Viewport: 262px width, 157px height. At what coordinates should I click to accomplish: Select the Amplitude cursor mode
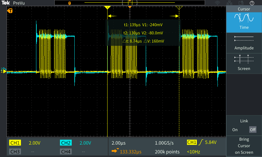[x=244, y=43]
